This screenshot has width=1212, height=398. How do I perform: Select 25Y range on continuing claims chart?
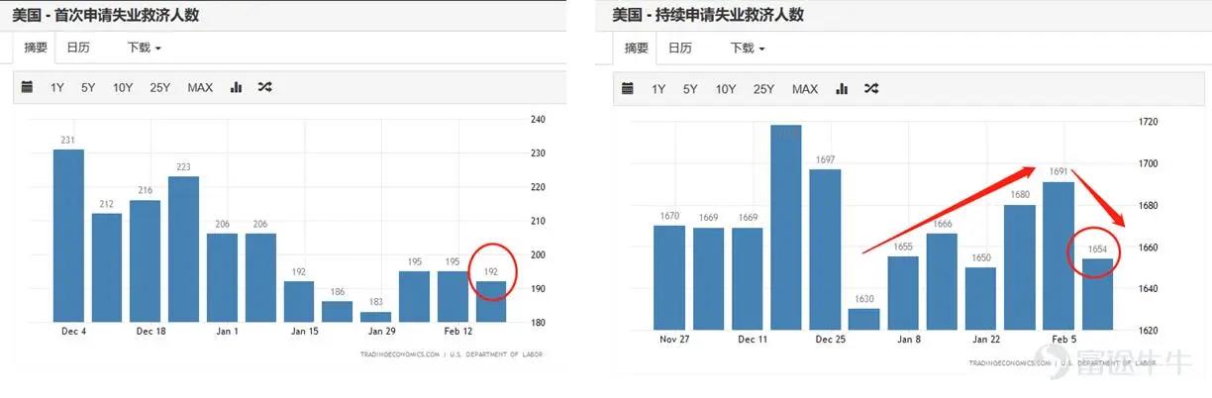[x=763, y=89]
